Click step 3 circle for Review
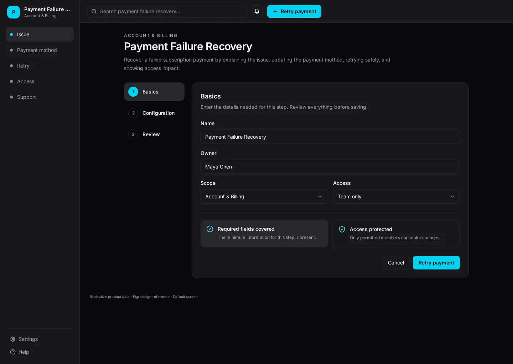Image resolution: width=513 pixels, height=364 pixels. (x=133, y=134)
